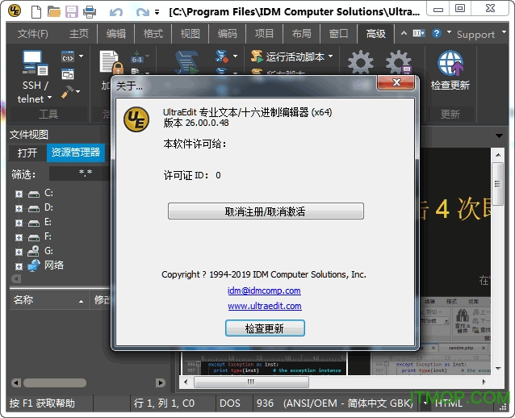Image resolution: width=515 pixels, height=418 pixels.
Task: Click the DOS command prompt icon
Action: coord(68,56)
